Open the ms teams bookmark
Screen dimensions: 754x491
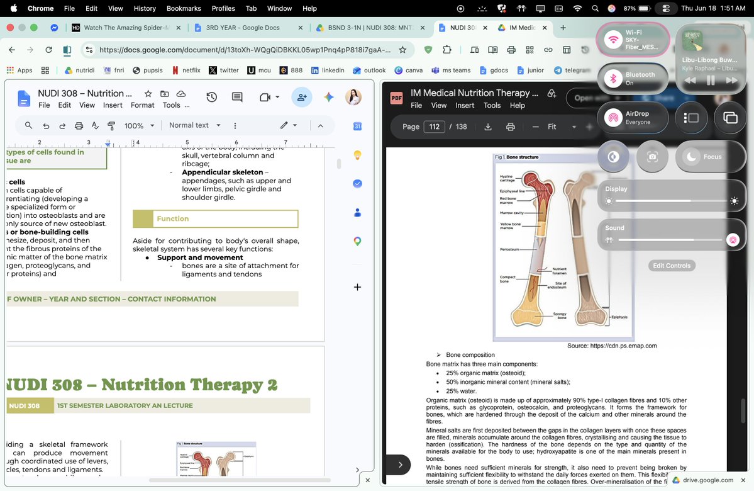(450, 71)
